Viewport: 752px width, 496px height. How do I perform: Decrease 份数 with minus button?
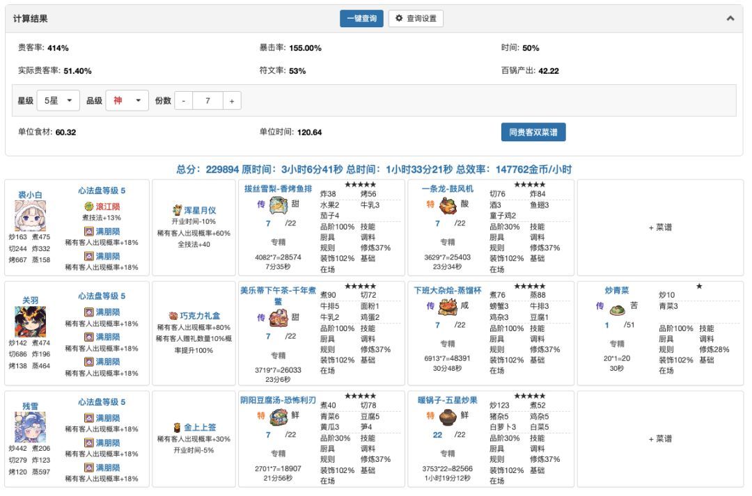pos(184,101)
